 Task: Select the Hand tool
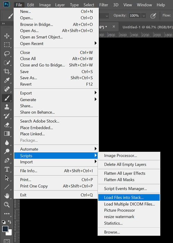point(7,196)
